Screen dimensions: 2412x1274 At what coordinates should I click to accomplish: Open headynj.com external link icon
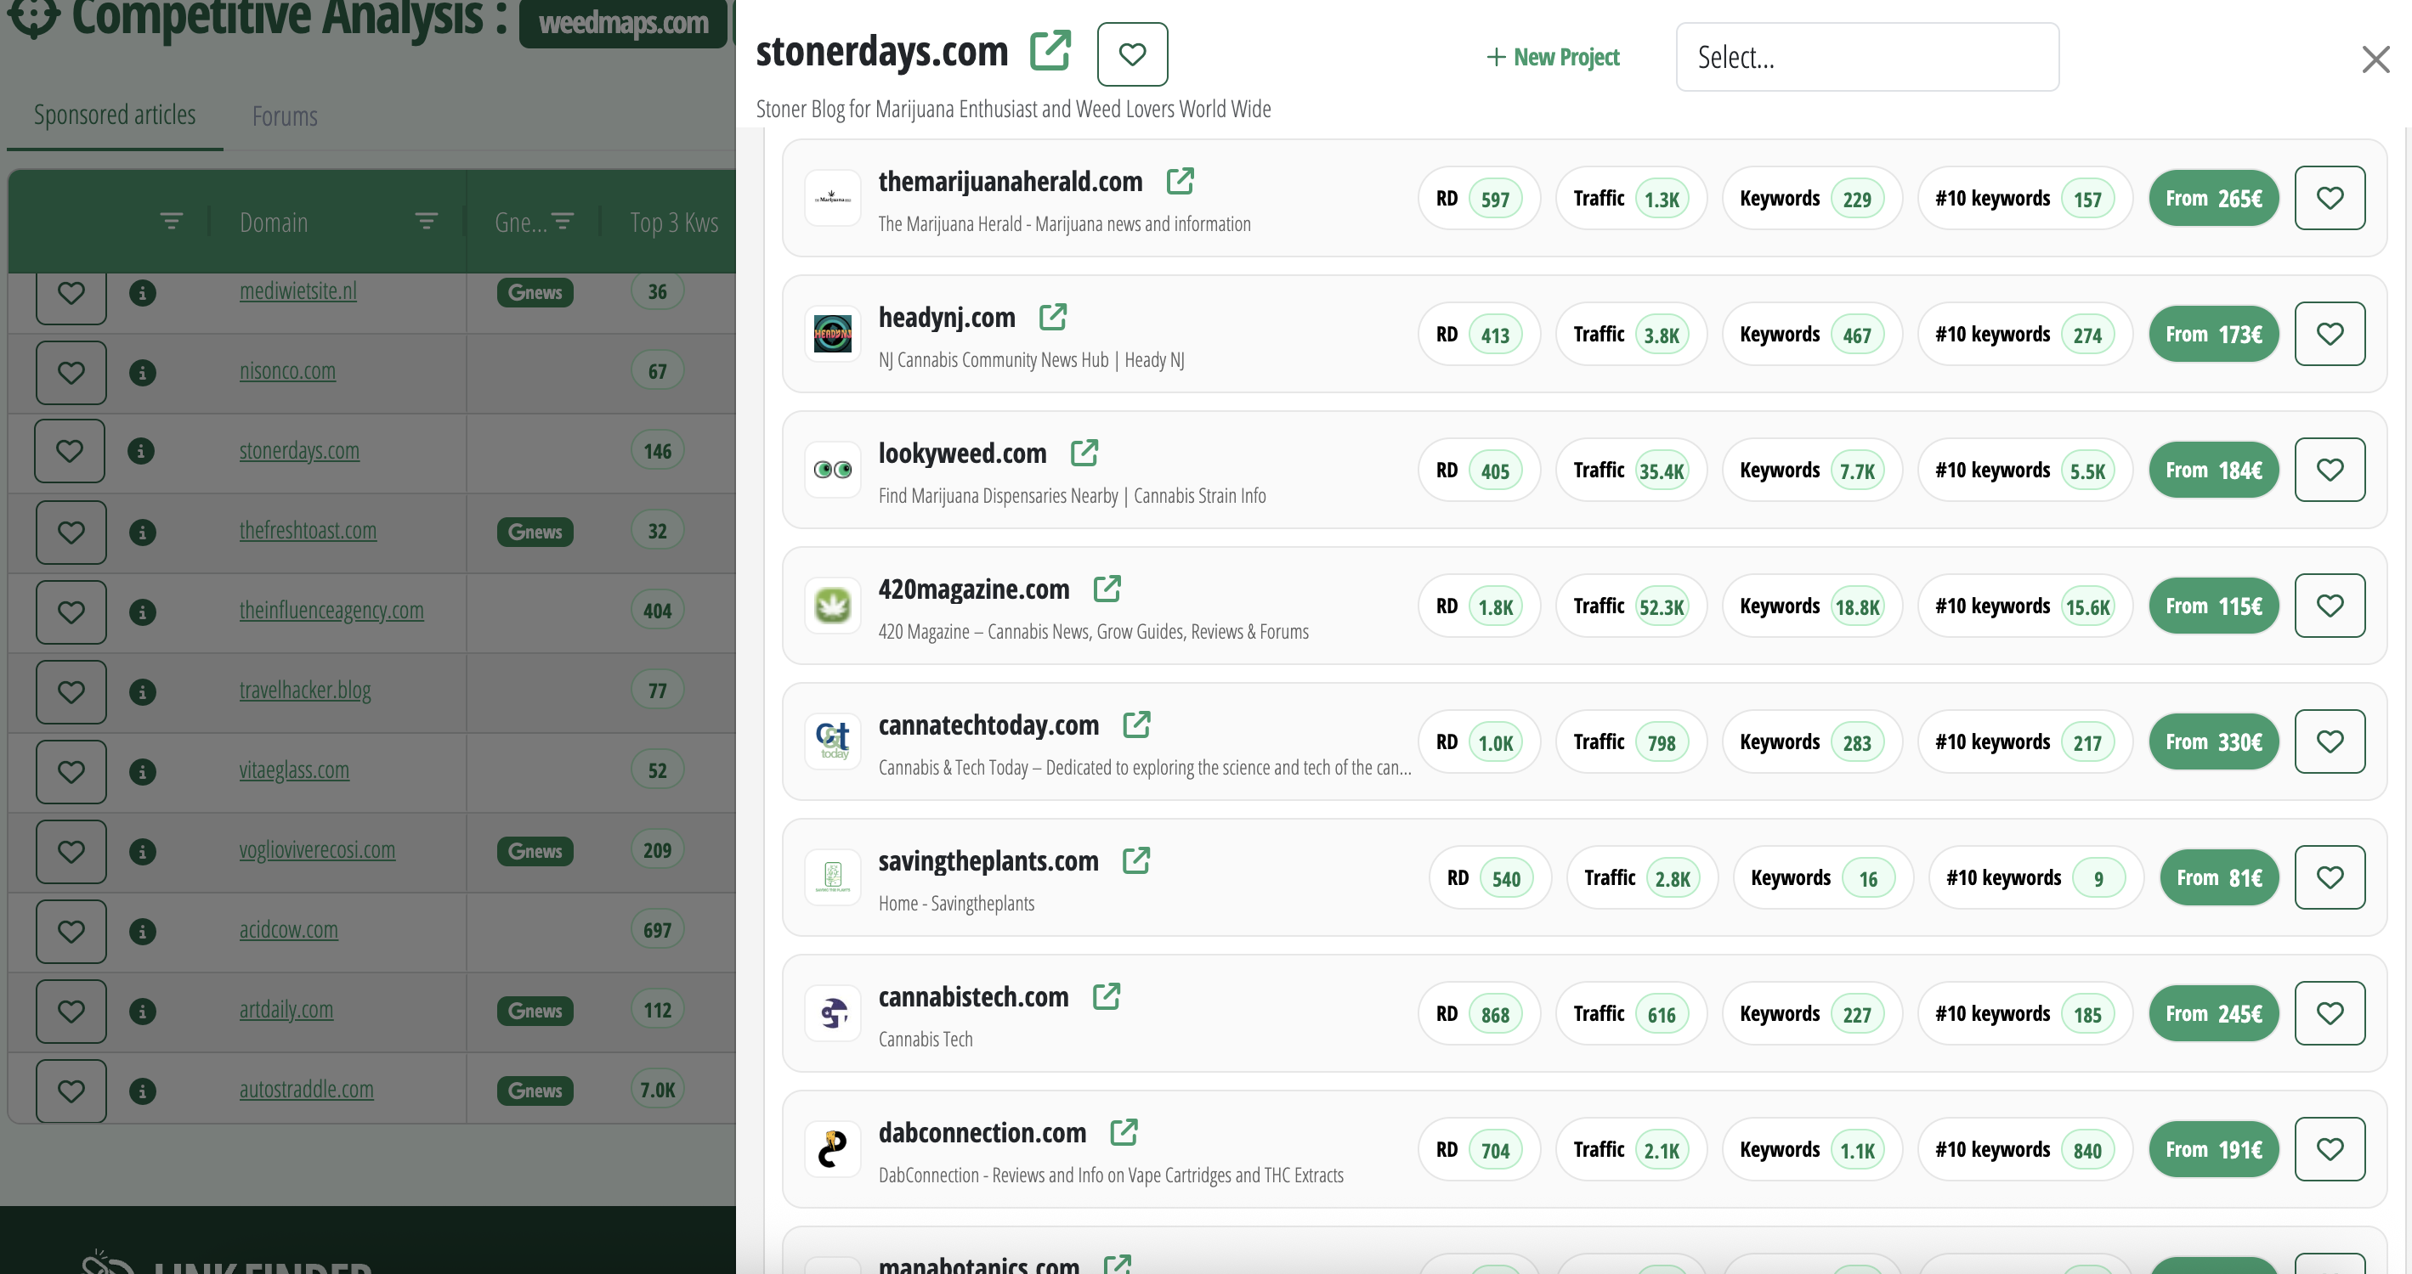coord(1052,317)
